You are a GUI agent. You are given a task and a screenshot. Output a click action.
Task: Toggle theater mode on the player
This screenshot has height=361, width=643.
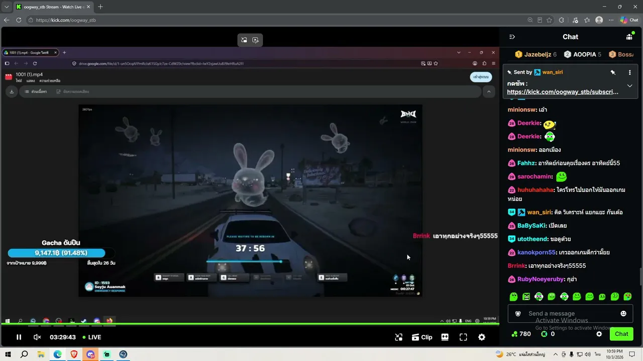[x=445, y=337]
